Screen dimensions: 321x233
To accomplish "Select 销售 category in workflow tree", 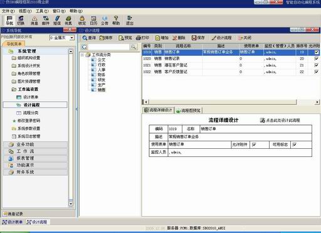I will 98,90.
